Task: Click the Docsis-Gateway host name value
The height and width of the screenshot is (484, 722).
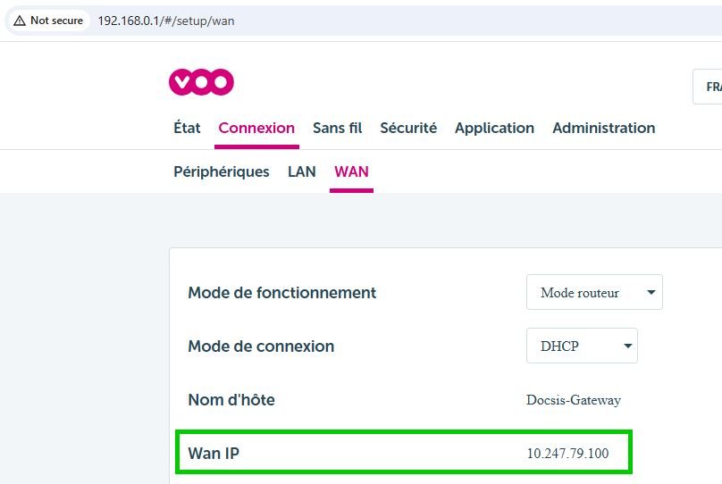Action: (574, 400)
